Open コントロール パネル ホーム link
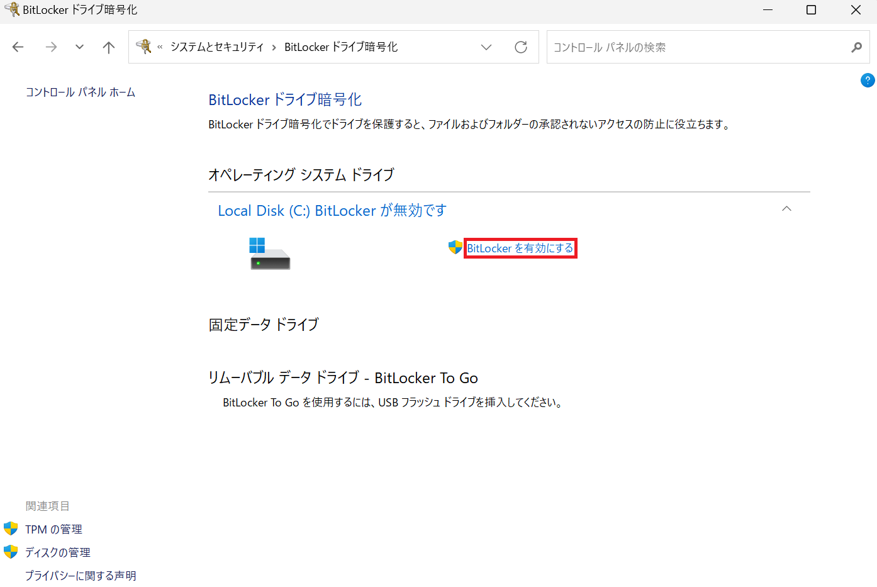The width and height of the screenshot is (877, 587). point(81,92)
